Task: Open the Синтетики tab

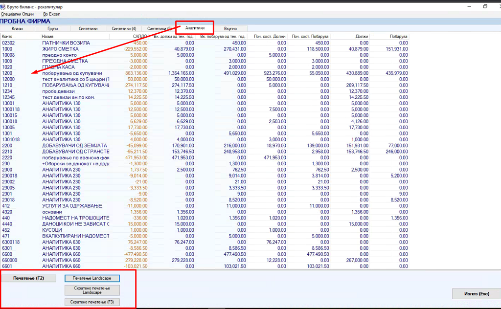Action: 88,29
